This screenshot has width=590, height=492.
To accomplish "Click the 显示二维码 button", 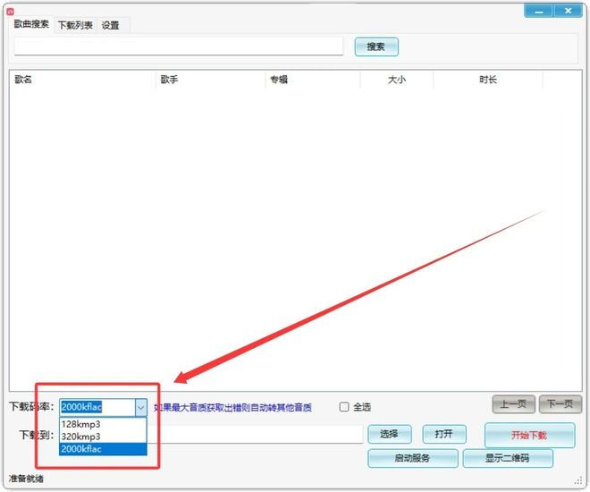I will pyautogui.click(x=508, y=458).
